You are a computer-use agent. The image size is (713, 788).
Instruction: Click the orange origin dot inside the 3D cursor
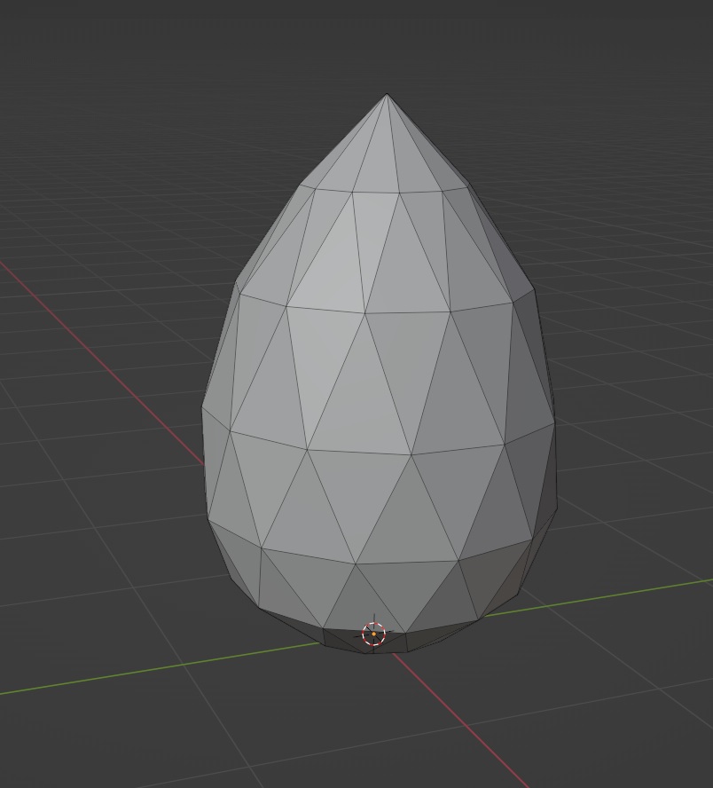(x=374, y=634)
